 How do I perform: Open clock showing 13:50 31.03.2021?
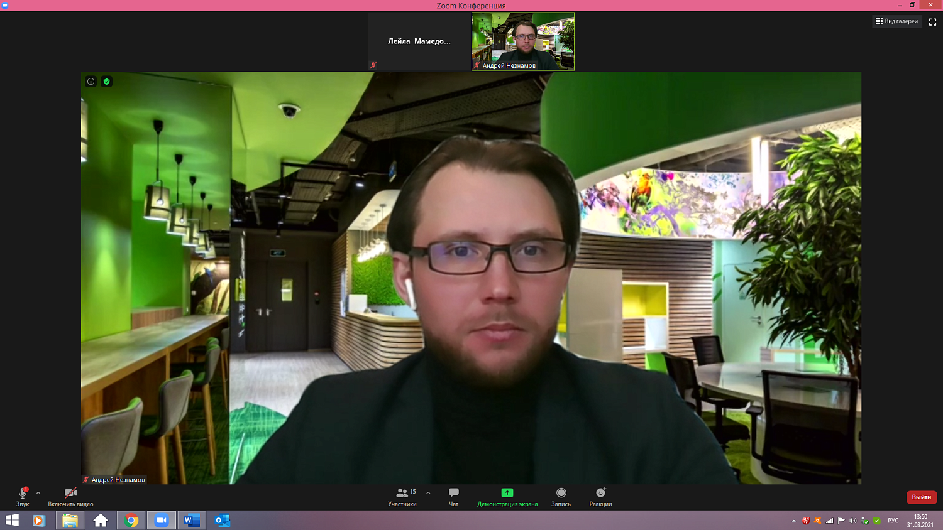tap(920, 521)
